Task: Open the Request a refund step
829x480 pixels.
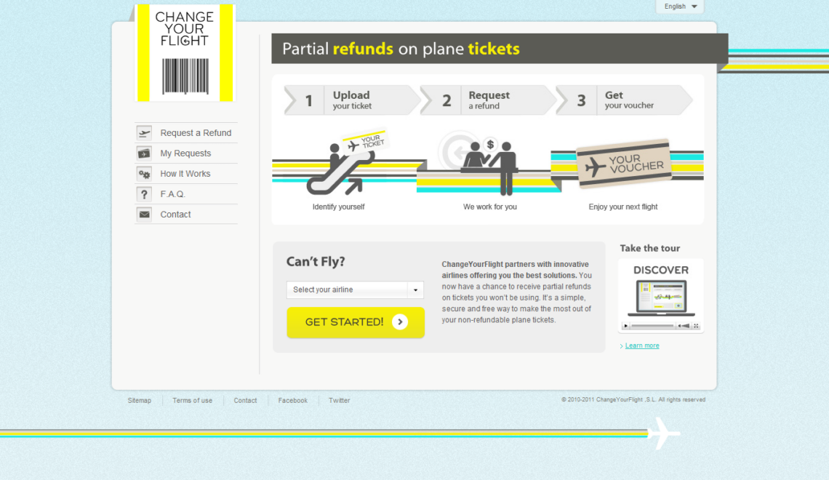Action: (x=488, y=100)
